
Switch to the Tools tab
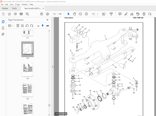14,8
